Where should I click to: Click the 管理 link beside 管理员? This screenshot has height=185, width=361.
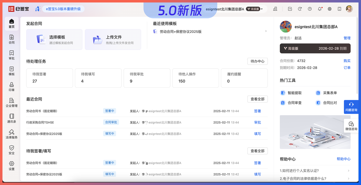347,38
